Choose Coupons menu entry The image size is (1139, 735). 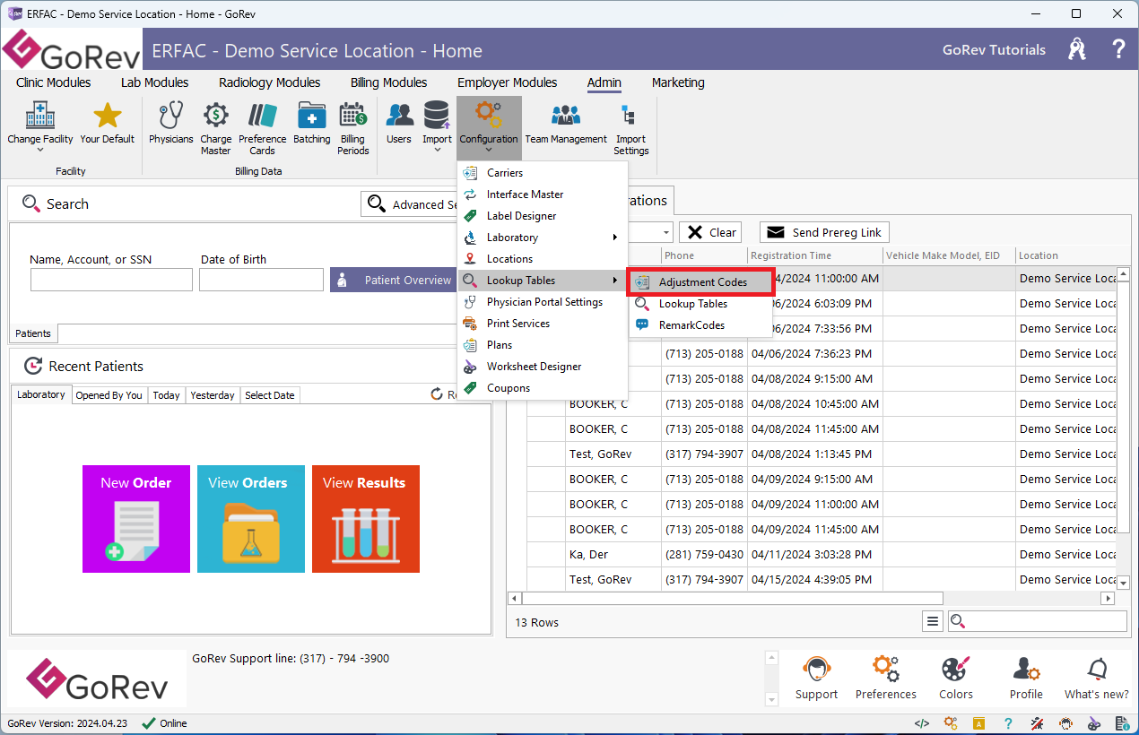pyautogui.click(x=542, y=388)
